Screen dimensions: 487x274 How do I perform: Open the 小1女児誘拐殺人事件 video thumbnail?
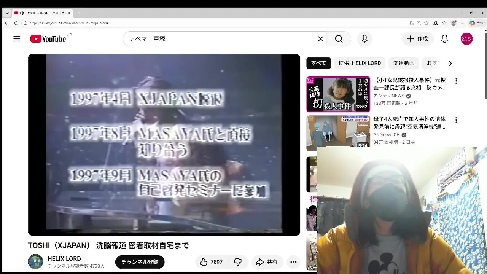[338, 94]
